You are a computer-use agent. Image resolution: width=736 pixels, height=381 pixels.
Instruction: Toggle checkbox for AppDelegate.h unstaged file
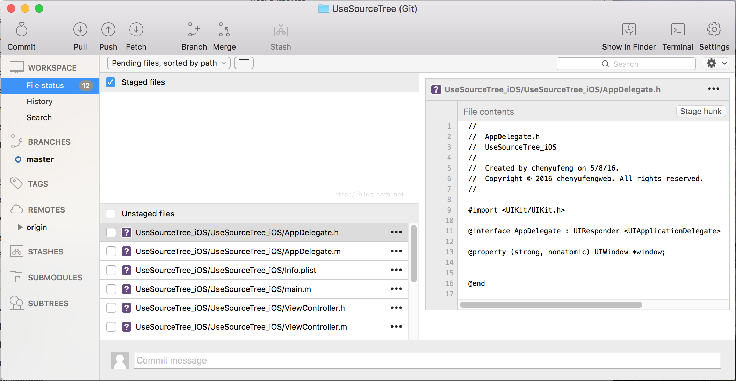coord(111,232)
